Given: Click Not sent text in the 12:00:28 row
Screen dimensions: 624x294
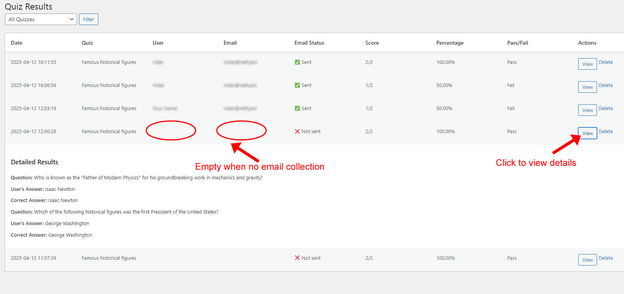Looking at the screenshot, I should [x=311, y=131].
